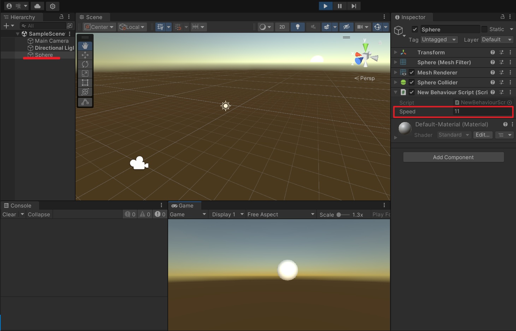
Task: Uncheck the Sphere active checkbox in Inspector
Action: 415,29
